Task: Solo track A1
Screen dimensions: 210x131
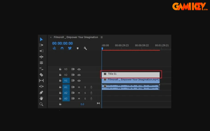Action: 85,87
